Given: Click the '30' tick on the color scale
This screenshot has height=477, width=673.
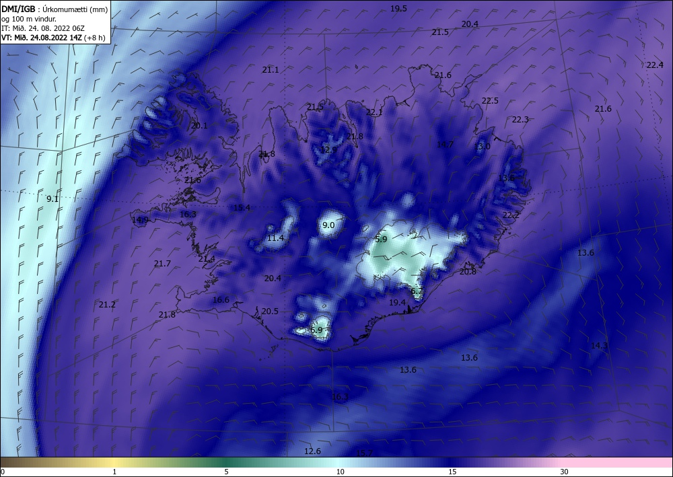Looking at the screenshot, I should click(x=564, y=472).
